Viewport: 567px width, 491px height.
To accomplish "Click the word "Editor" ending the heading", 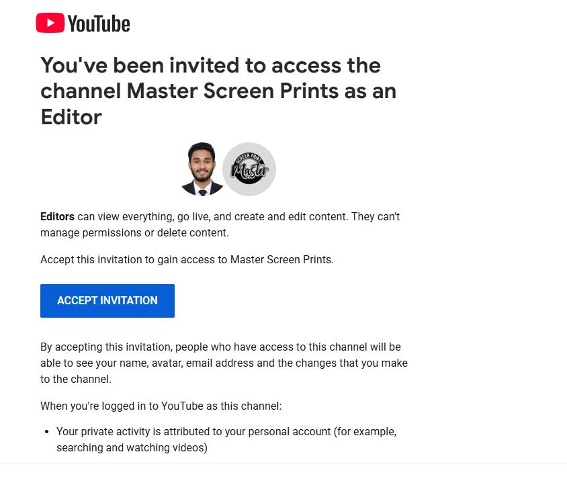I will pos(71,117).
